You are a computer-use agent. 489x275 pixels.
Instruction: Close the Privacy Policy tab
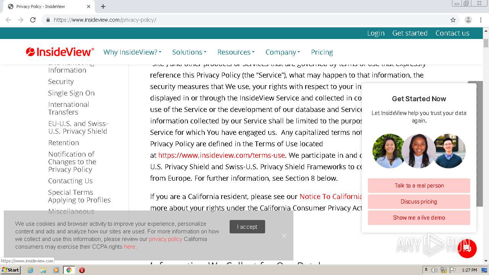89,6
